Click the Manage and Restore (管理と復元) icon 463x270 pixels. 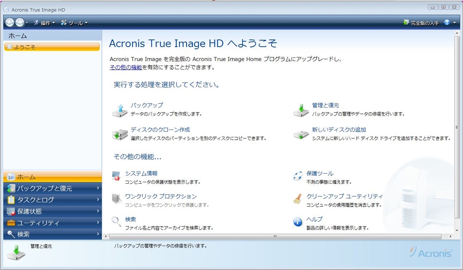pyautogui.click(x=301, y=110)
